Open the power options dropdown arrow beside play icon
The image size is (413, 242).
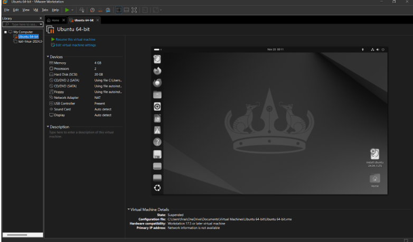[72, 10]
